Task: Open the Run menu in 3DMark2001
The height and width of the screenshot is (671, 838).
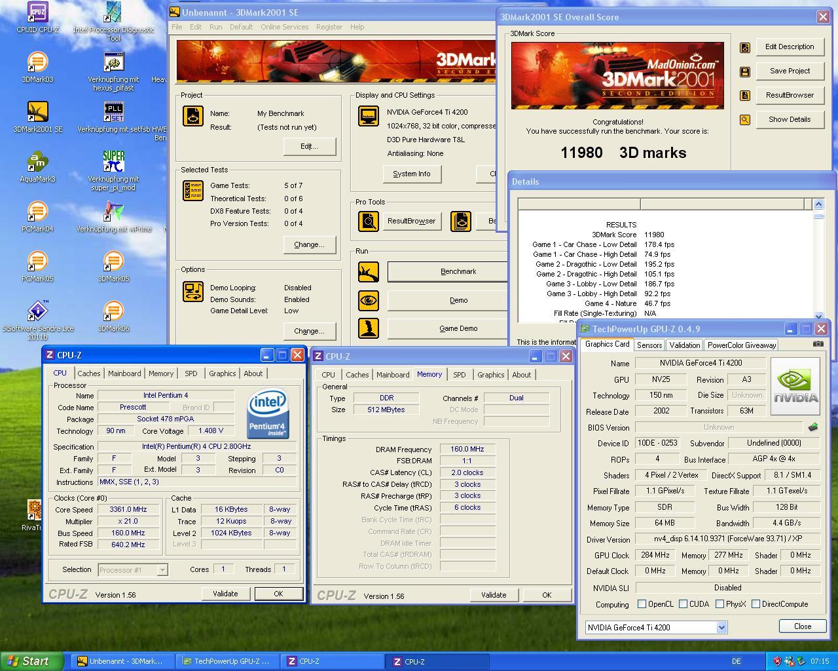Action: pyautogui.click(x=215, y=27)
